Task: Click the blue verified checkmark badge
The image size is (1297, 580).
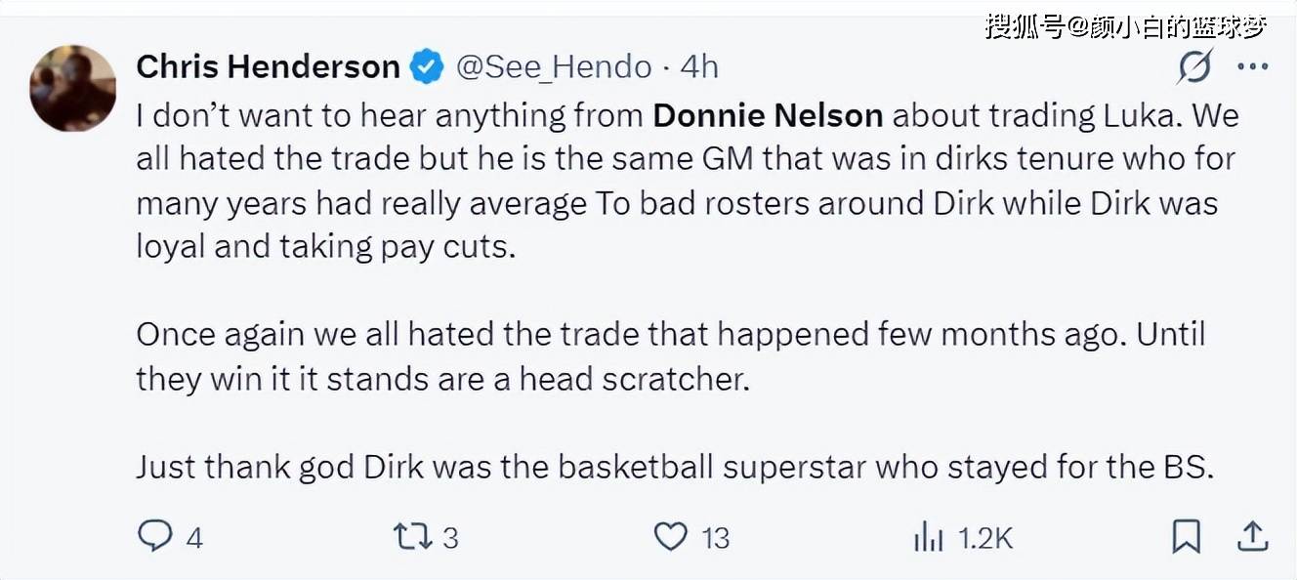Action: click(x=426, y=67)
